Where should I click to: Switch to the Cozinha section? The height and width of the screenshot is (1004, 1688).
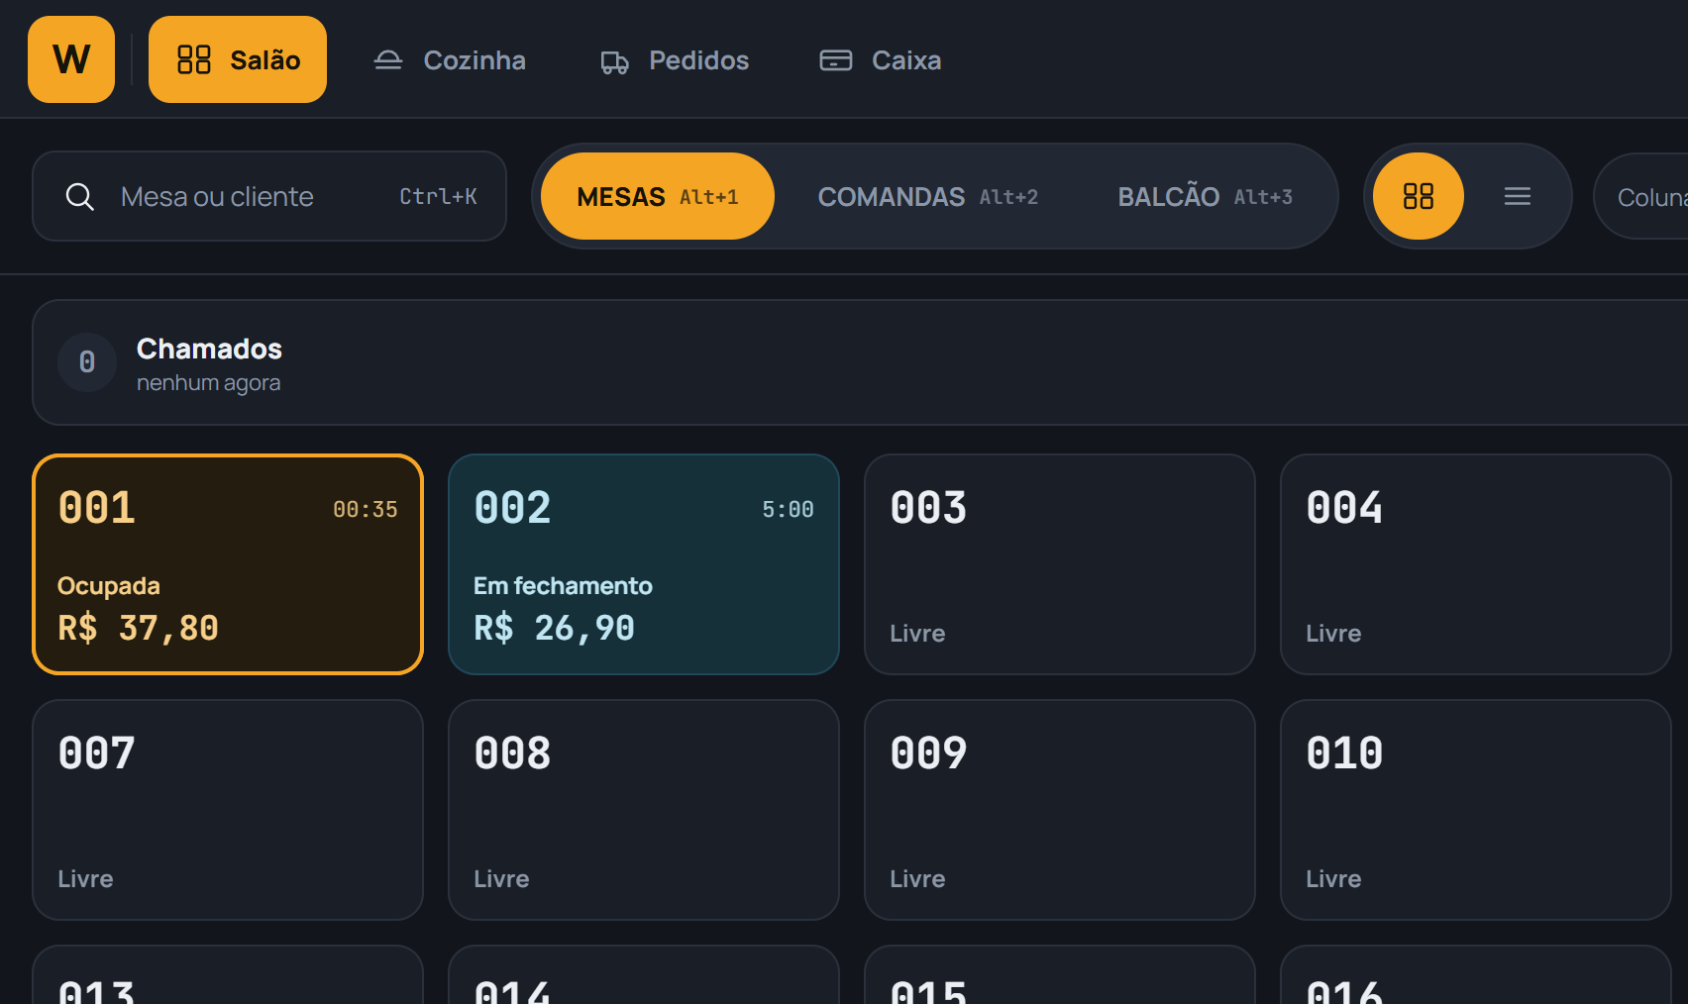(450, 60)
